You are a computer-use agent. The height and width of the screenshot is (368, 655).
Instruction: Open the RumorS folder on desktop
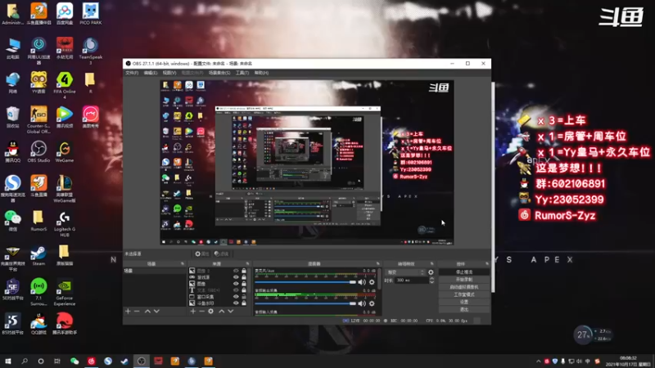[x=38, y=221]
